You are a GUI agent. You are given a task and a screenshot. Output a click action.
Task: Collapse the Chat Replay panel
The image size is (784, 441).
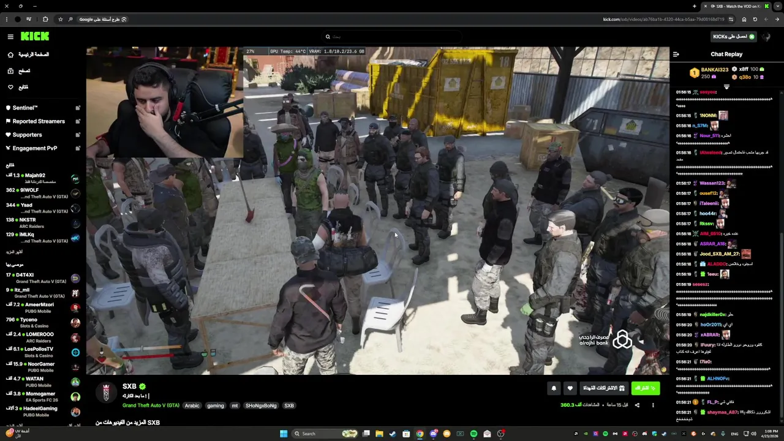(676, 55)
